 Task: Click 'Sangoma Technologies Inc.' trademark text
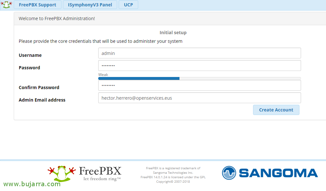(x=173, y=172)
